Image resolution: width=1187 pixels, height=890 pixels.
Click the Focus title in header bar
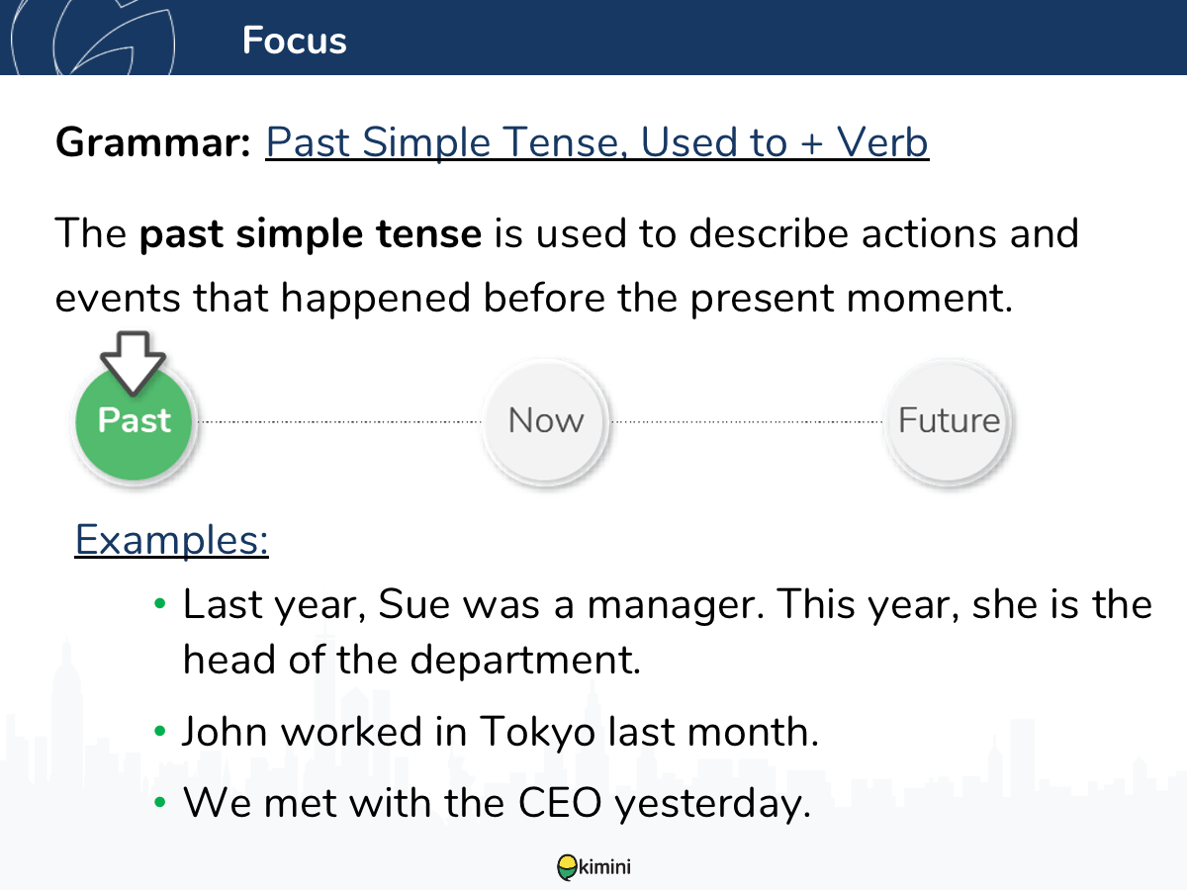(294, 41)
